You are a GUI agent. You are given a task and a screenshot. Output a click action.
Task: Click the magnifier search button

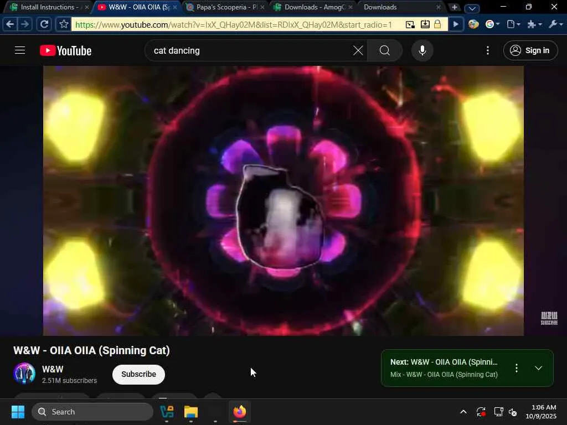[x=385, y=50]
